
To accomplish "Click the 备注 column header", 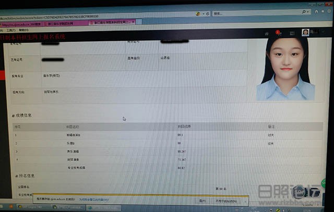I will (271, 127).
